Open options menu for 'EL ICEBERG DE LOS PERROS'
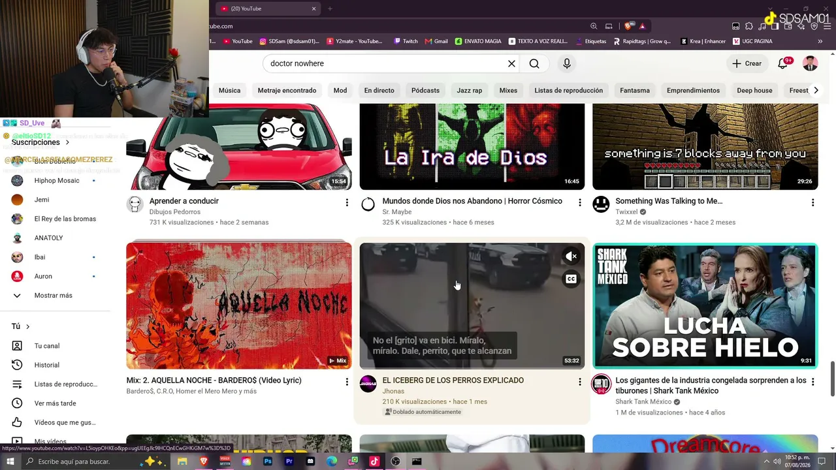This screenshot has width=836, height=470. [579, 382]
